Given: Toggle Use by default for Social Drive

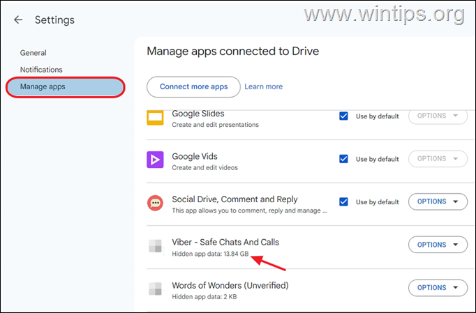Looking at the screenshot, I should (x=343, y=201).
